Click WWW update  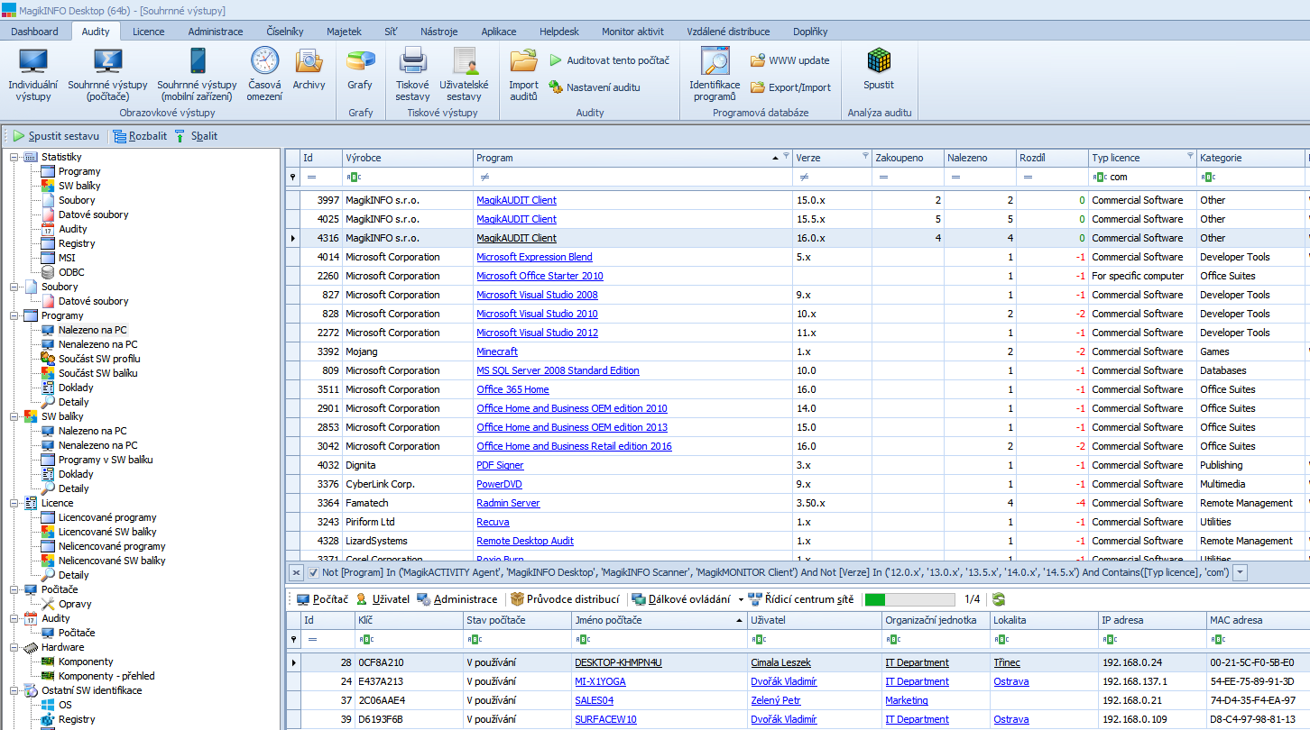(790, 60)
